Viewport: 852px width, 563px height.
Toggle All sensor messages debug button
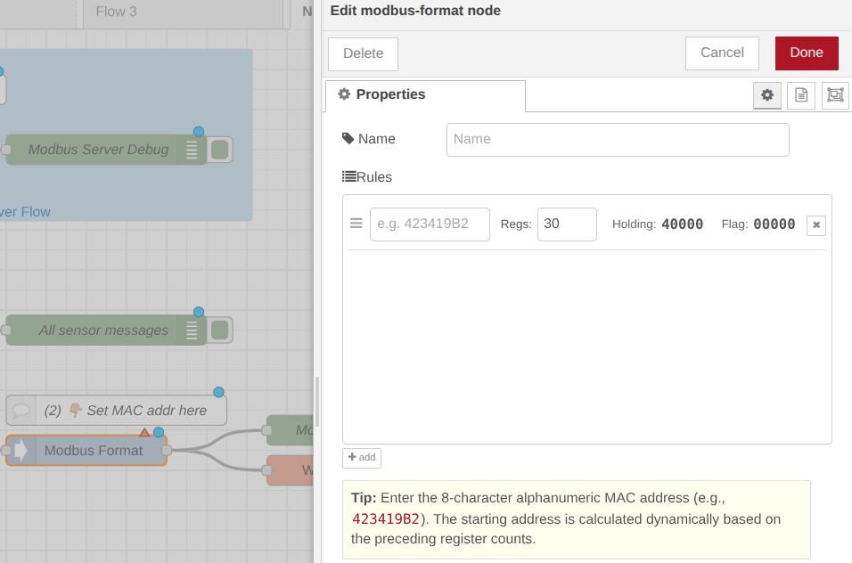(220, 330)
